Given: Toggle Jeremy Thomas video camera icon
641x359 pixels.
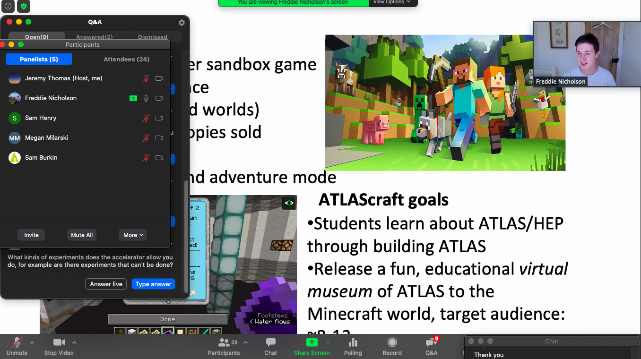Looking at the screenshot, I should coord(159,78).
